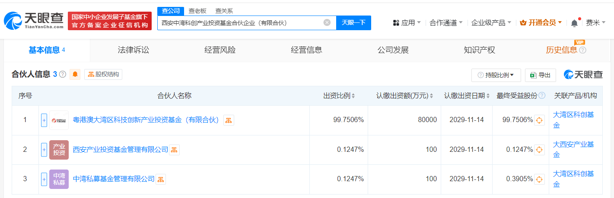Viewport: 614px width, 198px height.
Task: Expand row 1 with the plus button
Action: click(44, 120)
